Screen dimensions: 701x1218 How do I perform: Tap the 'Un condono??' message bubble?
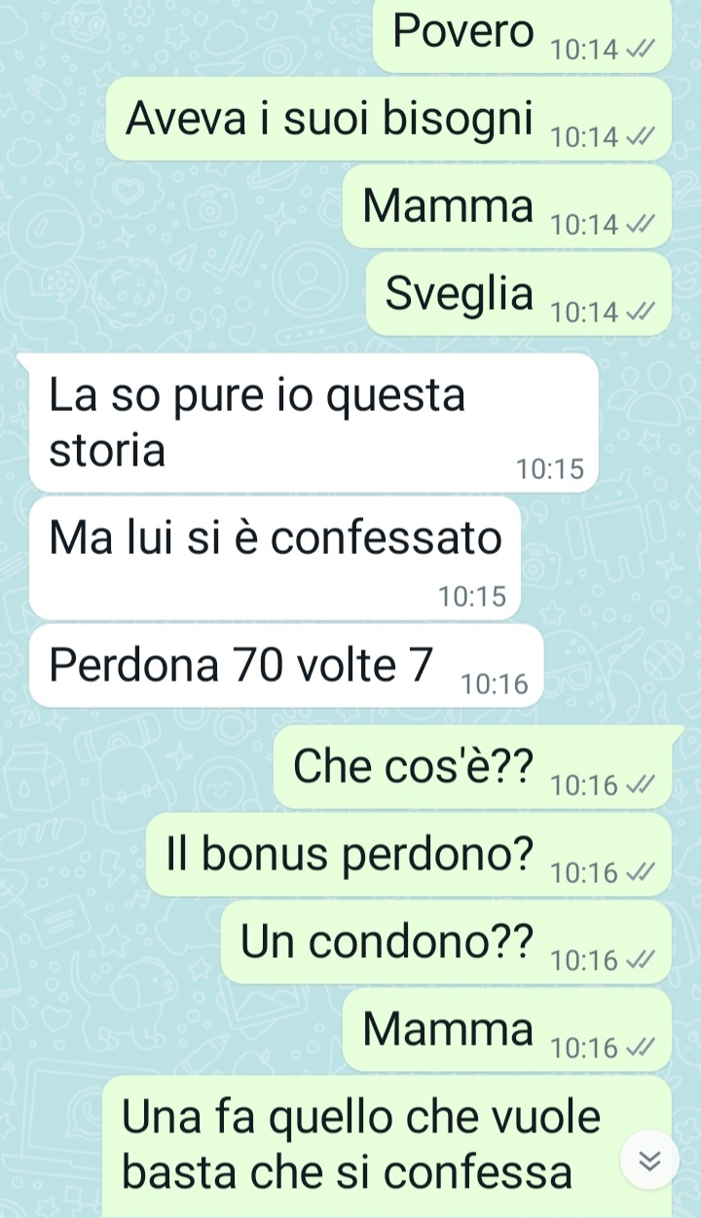coord(446,941)
